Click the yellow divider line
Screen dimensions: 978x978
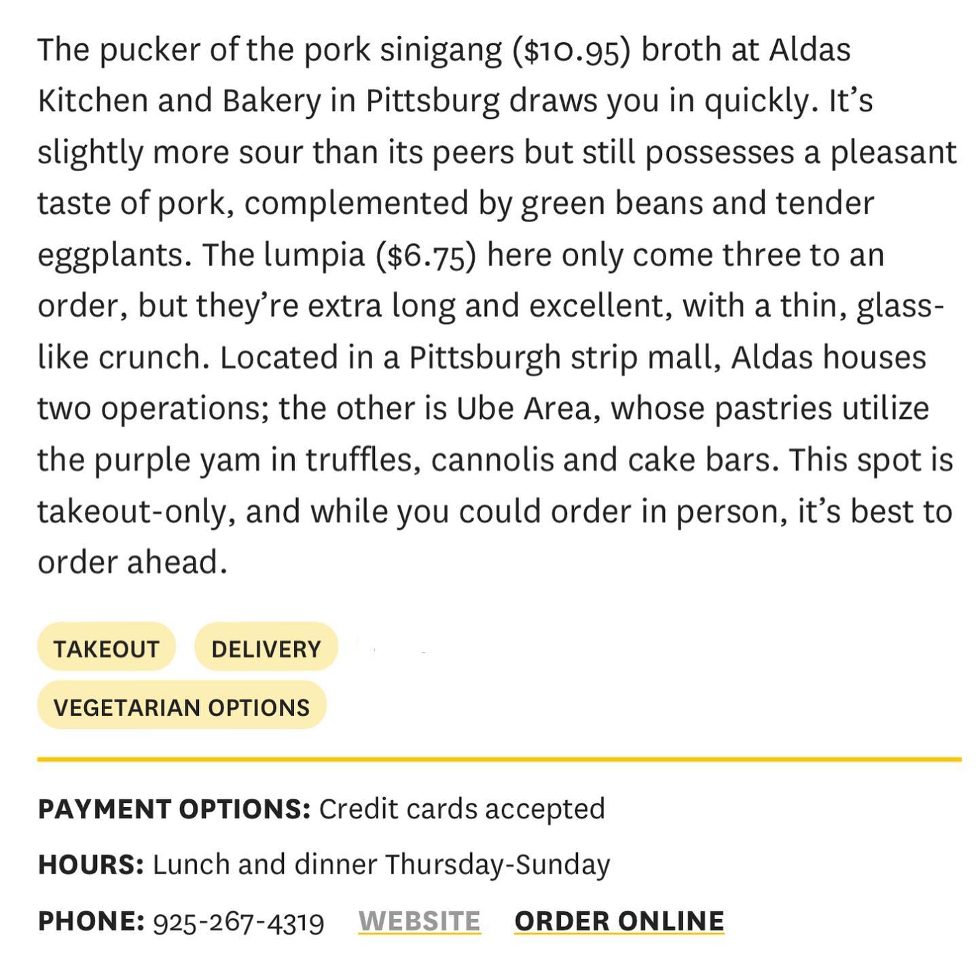coord(499,759)
